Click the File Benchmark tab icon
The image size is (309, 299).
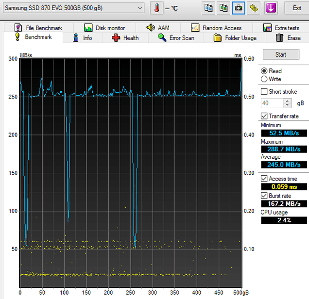[18, 28]
